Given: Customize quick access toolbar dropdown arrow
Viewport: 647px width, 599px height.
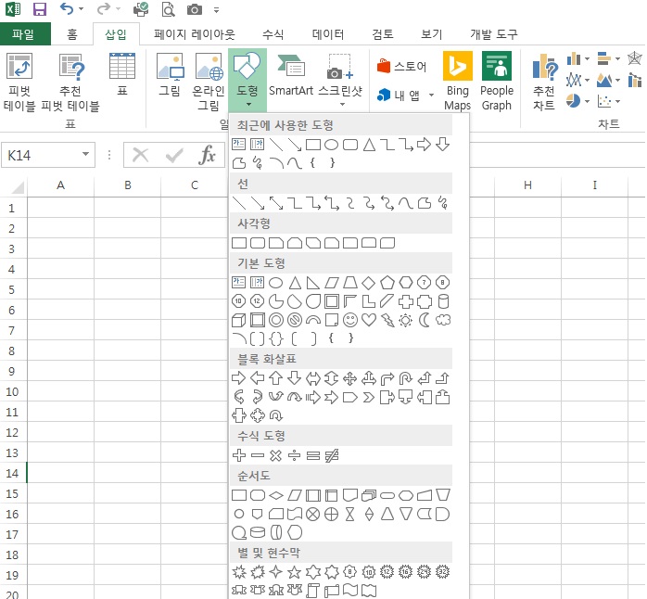Looking at the screenshot, I should point(216,10).
